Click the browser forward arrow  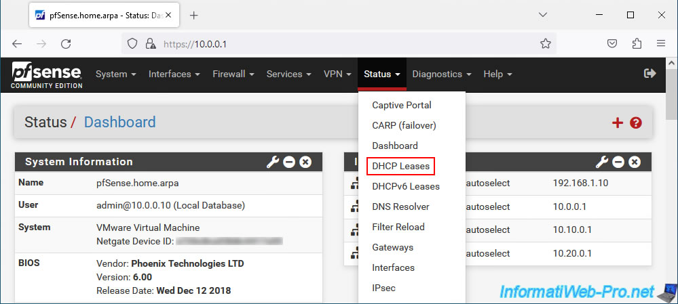pyautogui.click(x=41, y=43)
